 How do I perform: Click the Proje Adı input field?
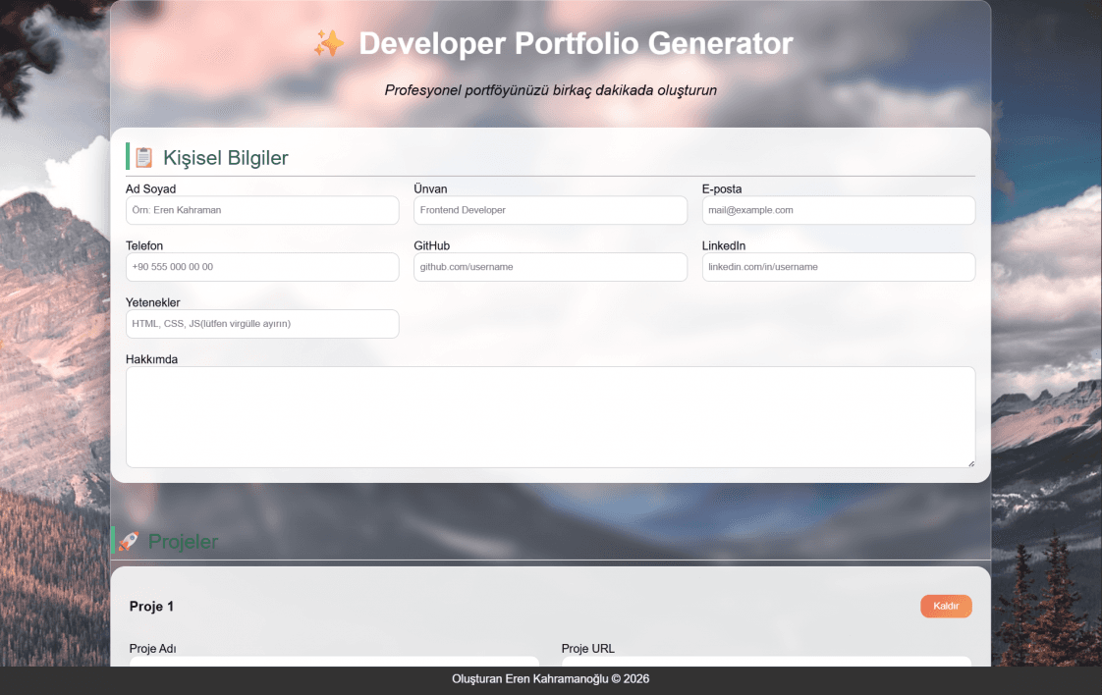334,662
